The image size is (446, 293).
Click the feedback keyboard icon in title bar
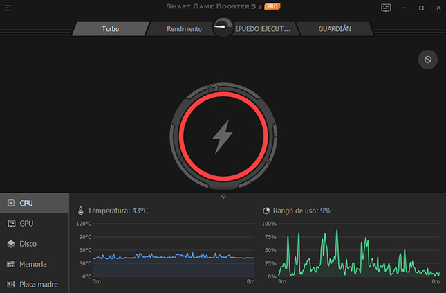point(386,8)
